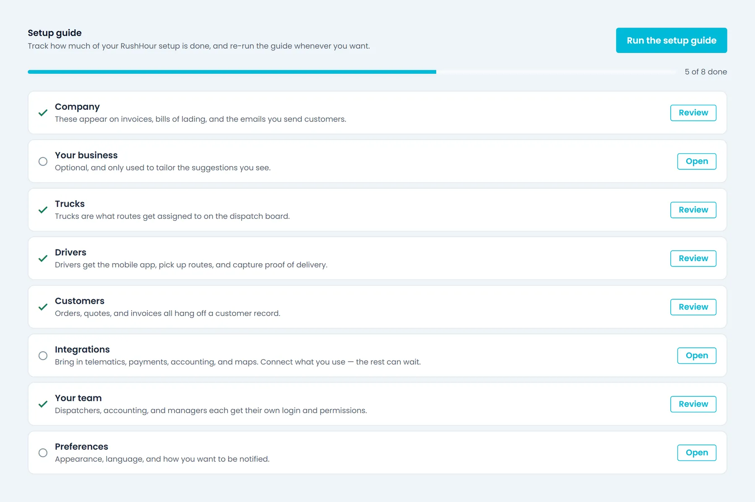Click the empty circle beside Integrations
The width and height of the screenshot is (755, 502).
tap(43, 356)
